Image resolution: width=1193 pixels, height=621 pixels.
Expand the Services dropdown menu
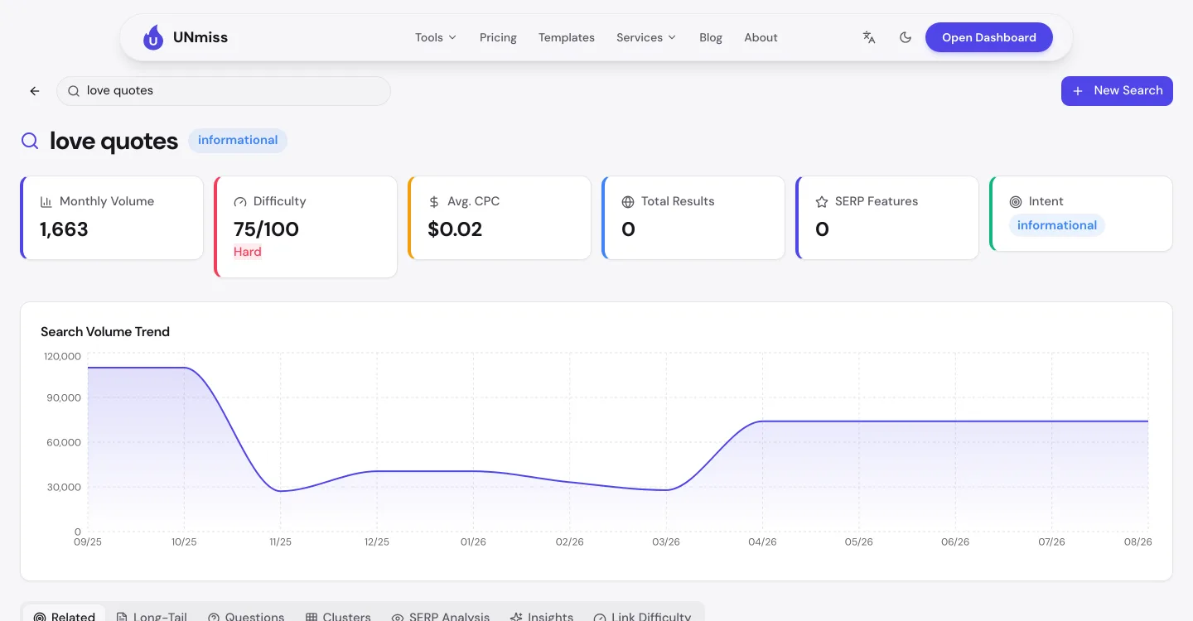tap(646, 37)
